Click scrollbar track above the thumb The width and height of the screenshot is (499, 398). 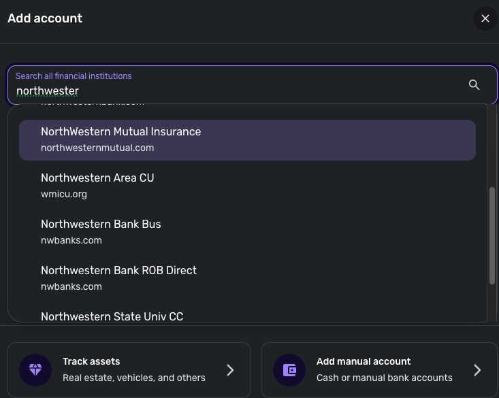(492, 146)
